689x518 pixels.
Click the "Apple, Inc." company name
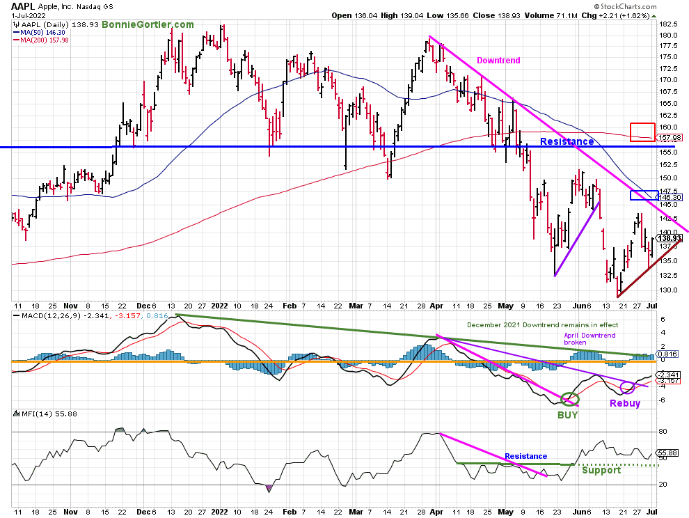(56, 6)
